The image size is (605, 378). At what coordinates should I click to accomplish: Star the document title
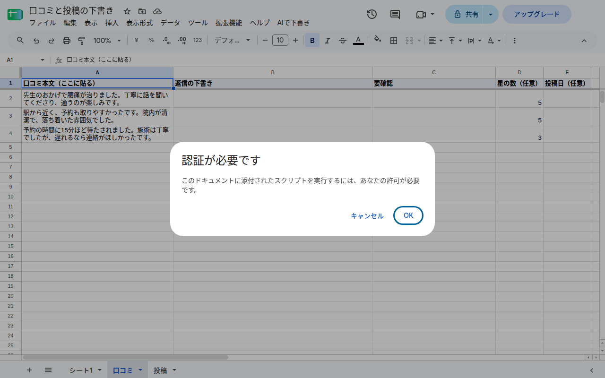[x=127, y=11]
